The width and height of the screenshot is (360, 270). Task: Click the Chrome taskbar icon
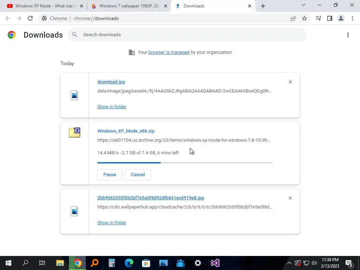tap(77, 263)
